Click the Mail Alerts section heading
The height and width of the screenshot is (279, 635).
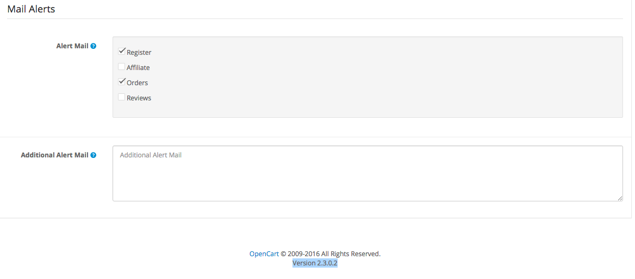pos(31,9)
